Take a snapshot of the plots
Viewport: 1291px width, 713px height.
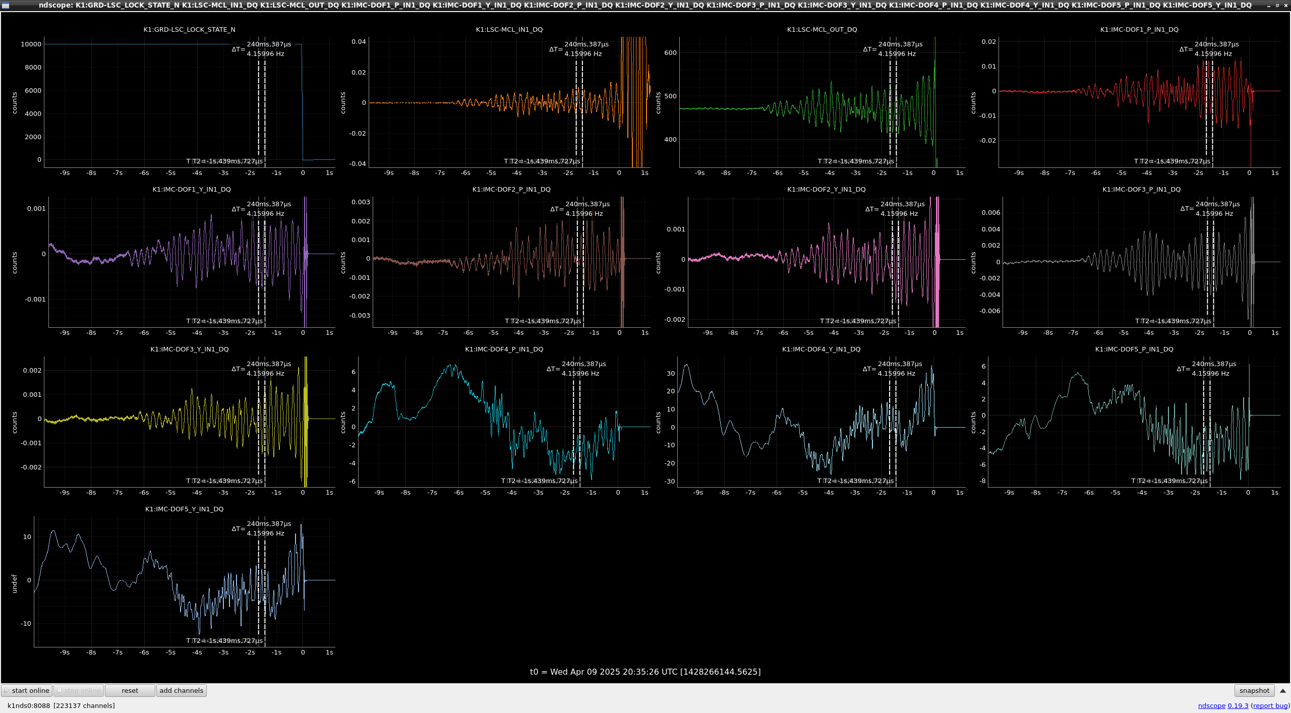1254,690
